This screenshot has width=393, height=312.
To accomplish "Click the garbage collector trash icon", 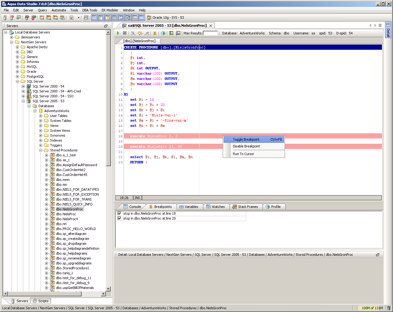I will tap(389, 308).
